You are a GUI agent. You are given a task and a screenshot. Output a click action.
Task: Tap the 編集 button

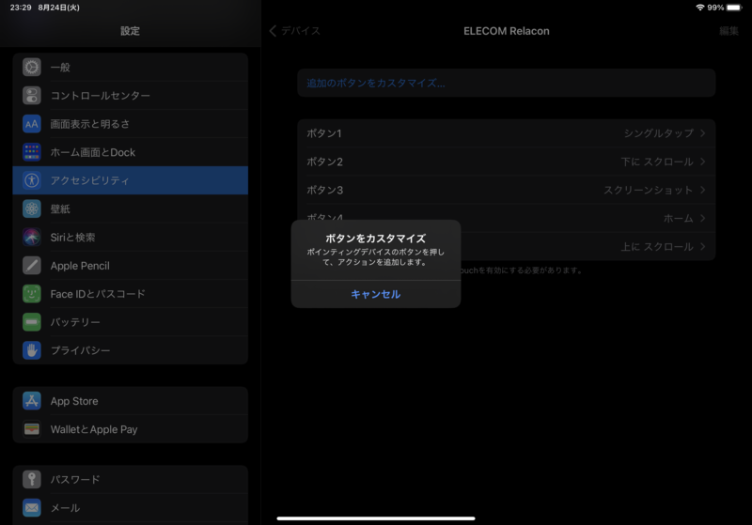pos(728,31)
